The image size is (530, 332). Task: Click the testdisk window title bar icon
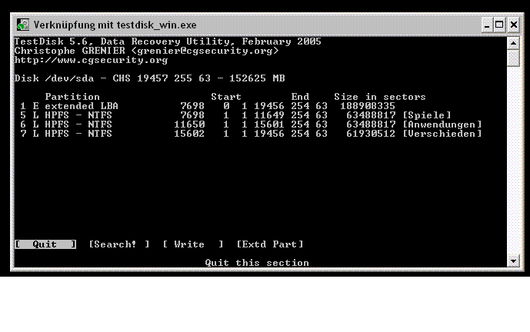tap(23, 25)
